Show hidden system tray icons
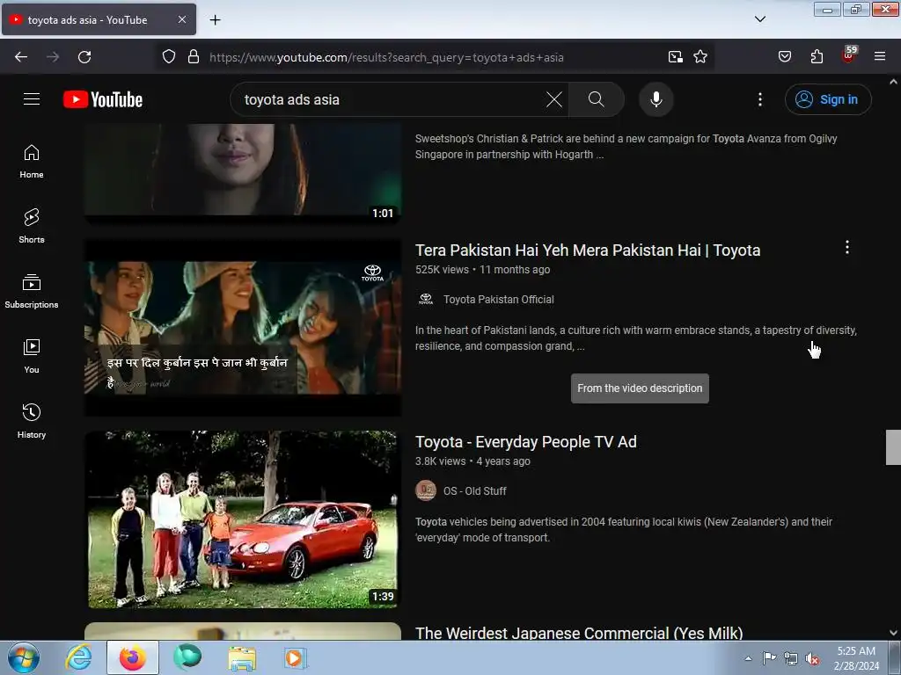This screenshot has height=675, width=901. 748,658
